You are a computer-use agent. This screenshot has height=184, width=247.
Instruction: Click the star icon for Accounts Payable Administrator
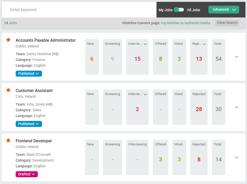(8, 40)
